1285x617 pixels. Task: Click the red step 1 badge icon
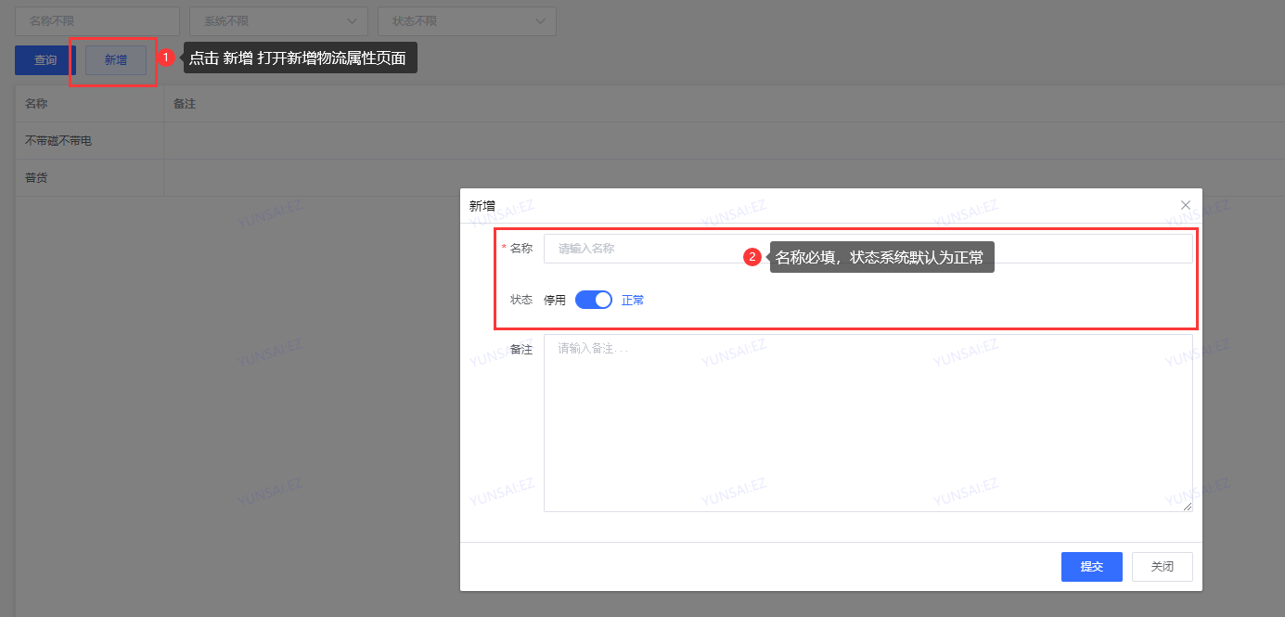pos(167,58)
